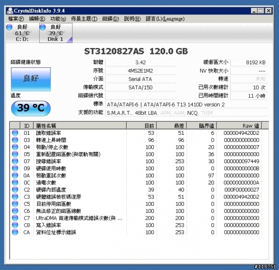This screenshot has width=279, height=270.
Task: Click status orb for ID 0A 啓動重試次數
Action: [x=15, y=175]
